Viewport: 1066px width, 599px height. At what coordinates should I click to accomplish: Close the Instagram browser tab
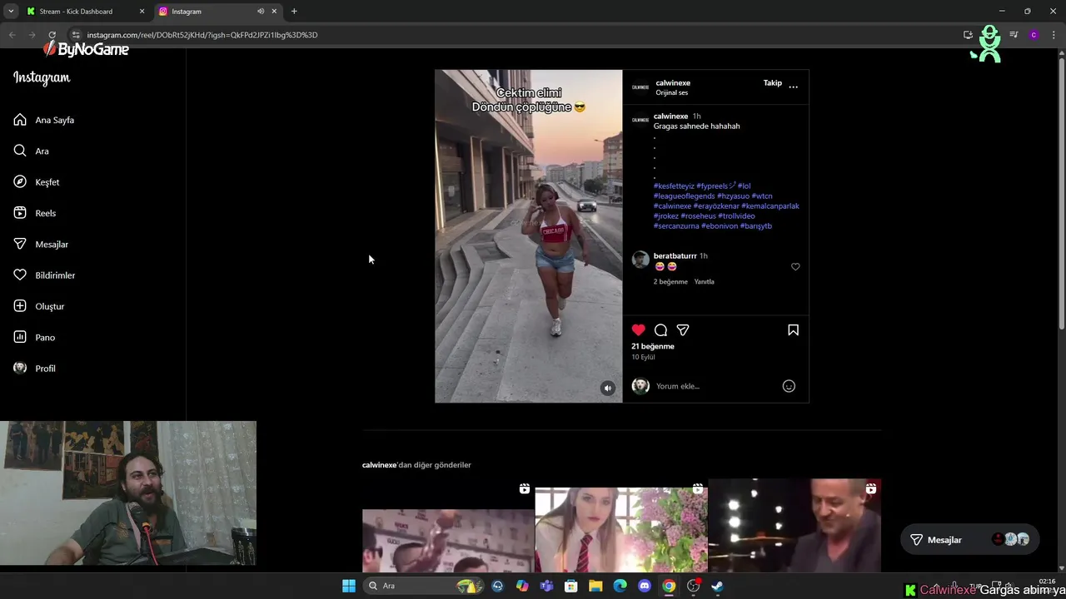[x=274, y=12]
